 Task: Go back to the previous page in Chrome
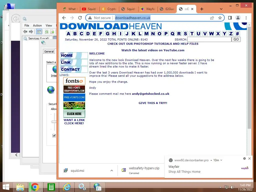(x=64, y=18)
